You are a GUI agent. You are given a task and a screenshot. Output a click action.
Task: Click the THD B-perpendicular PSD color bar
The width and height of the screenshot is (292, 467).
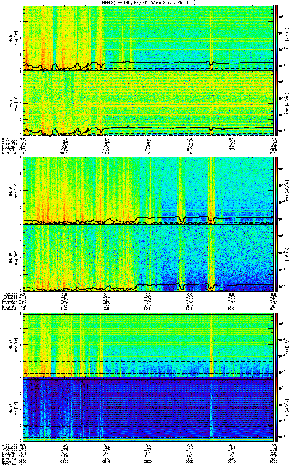tap(277, 190)
